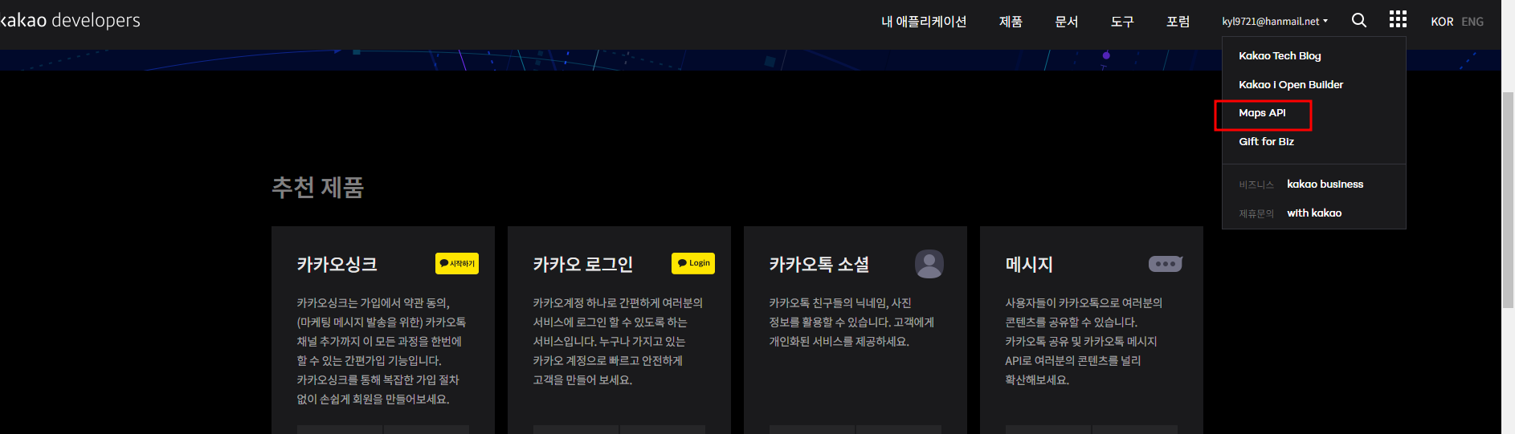Viewport: 1515px width, 434px height.
Task: Click the 추천 제품 heading
Action: (x=318, y=187)
